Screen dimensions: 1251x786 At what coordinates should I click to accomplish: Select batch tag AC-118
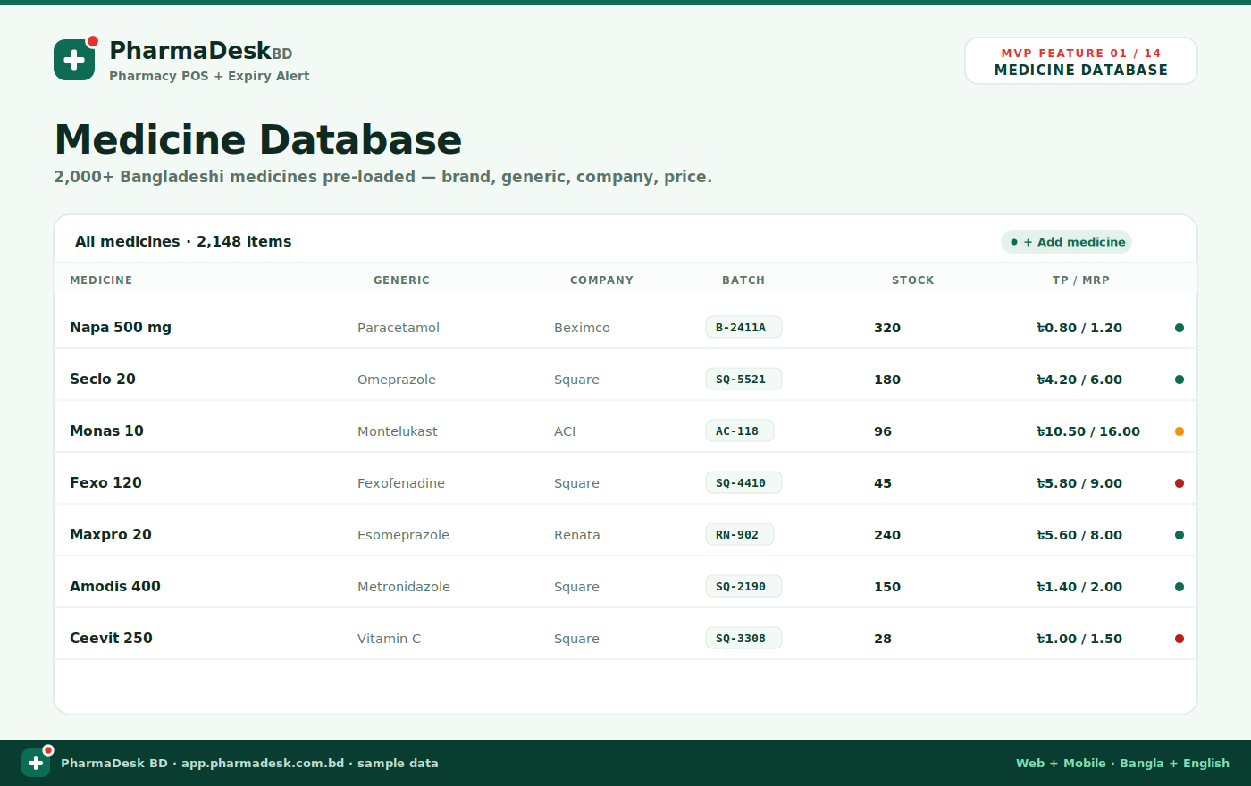pos(740,431)
